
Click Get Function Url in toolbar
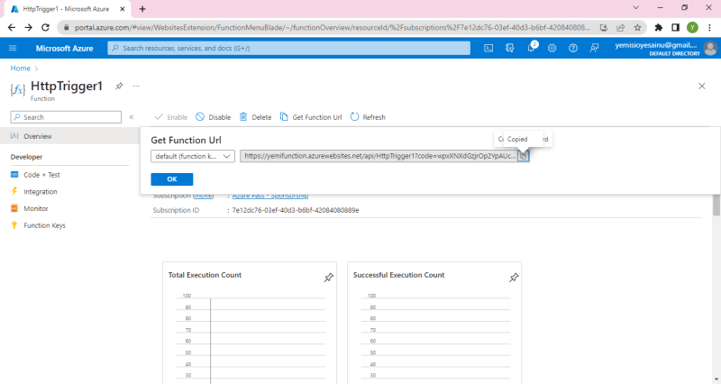[x=311, y=117]
